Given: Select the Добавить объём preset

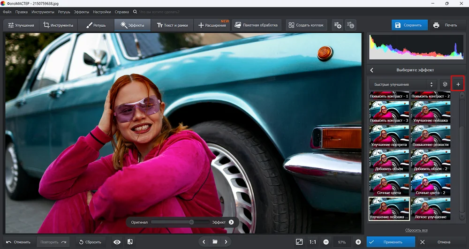Looking at the screenshot, I should [389, 160].
